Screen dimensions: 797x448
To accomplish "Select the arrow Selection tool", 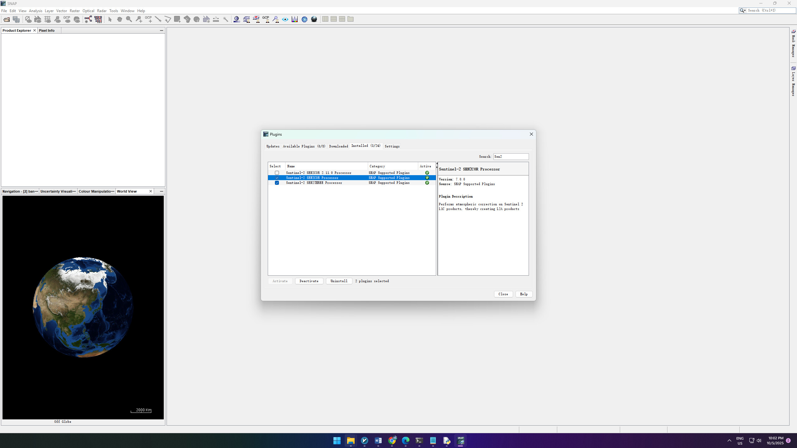I will click(110, 19).
